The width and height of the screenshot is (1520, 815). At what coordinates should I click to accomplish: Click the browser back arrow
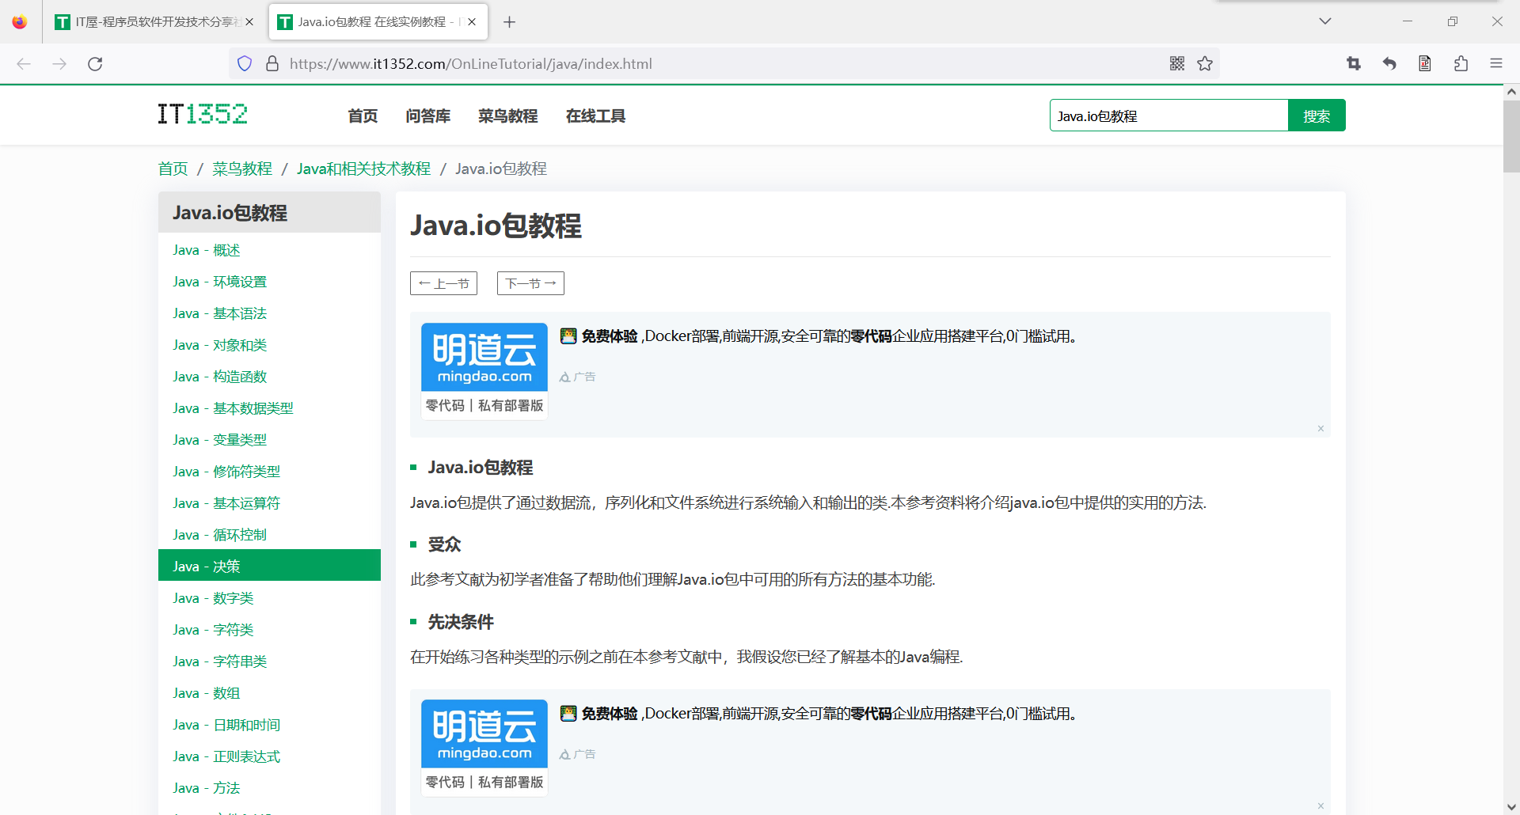(24, 64)
